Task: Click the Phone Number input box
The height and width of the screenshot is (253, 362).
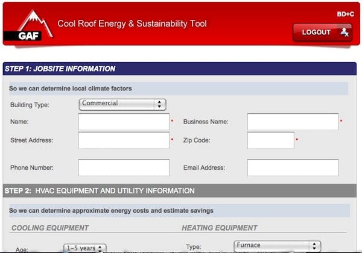Action: [124, 167]
